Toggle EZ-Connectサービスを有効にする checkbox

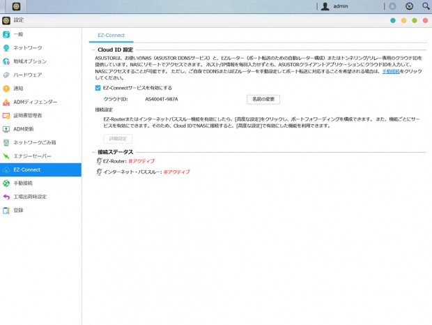tap(98, 88)
